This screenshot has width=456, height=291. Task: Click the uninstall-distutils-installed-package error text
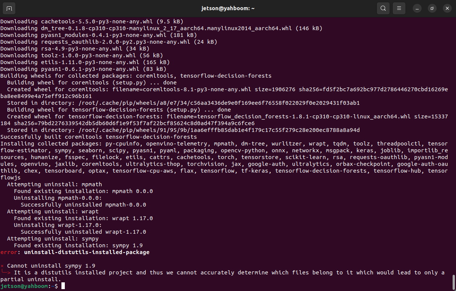(x=87, y=252)
